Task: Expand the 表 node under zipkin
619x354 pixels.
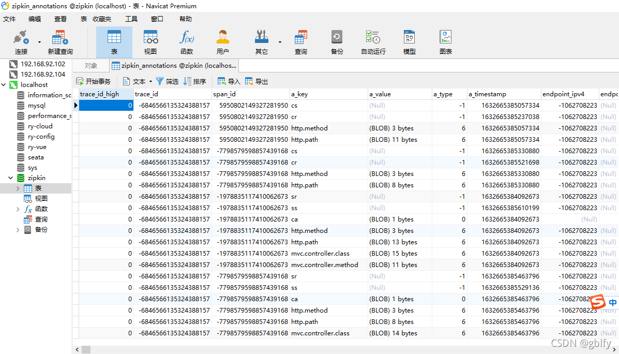Action: pyautogui.click(x=18, y=188)
